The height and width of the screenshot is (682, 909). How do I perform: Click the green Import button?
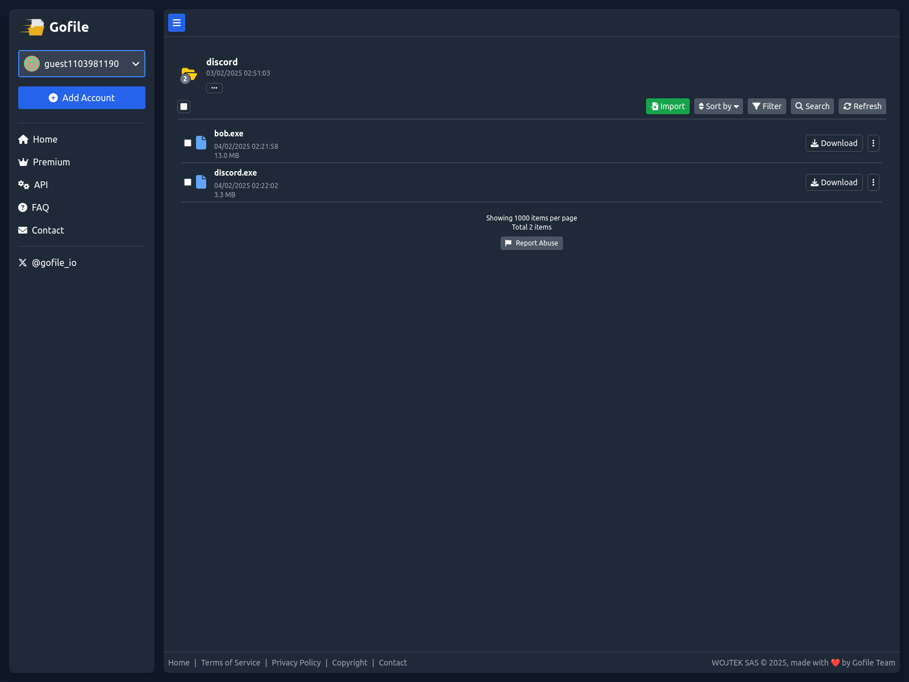click(668, 106)
